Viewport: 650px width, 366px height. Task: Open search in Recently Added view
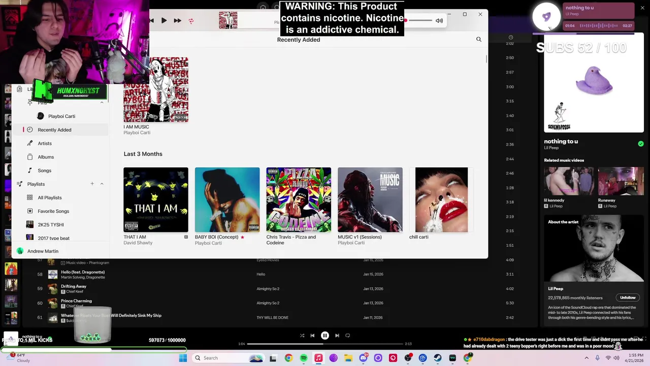click(x=478, y=39)
